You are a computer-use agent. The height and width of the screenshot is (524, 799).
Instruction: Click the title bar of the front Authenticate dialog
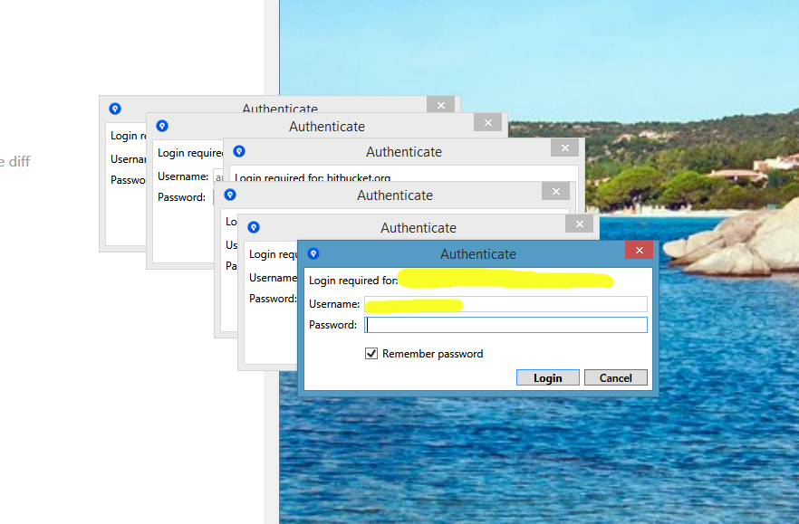477,253
